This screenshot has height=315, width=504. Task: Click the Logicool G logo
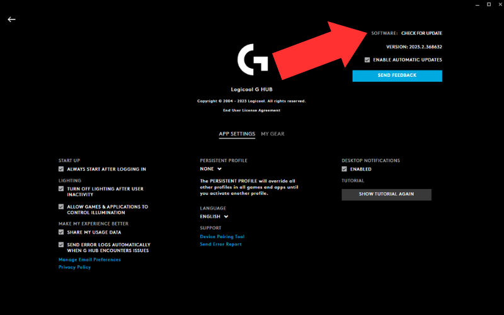[x=253, y=59]
